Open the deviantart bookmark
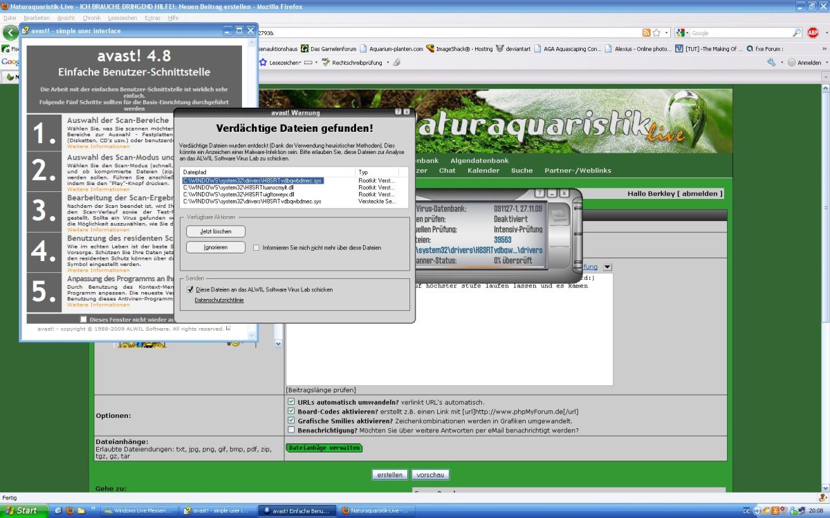830x518 pixels. (x=514, y=49)
